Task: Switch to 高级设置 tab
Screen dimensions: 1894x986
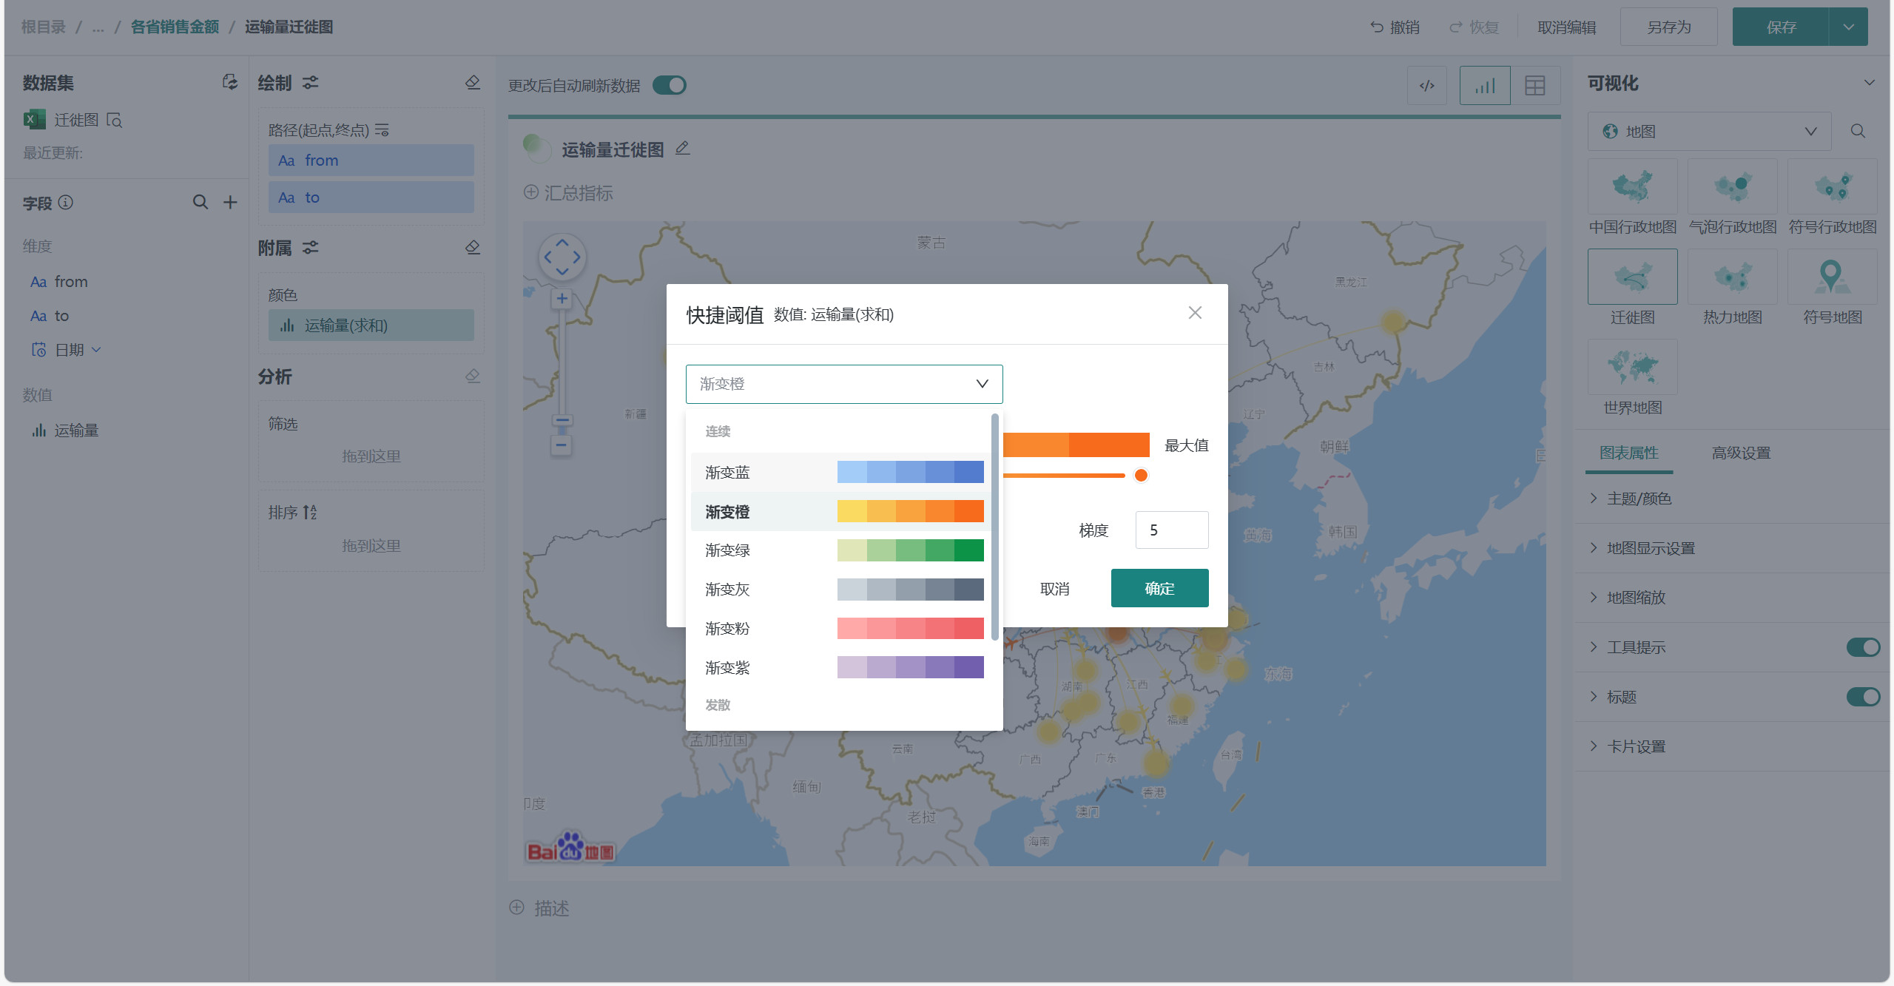Action: 1740,453
